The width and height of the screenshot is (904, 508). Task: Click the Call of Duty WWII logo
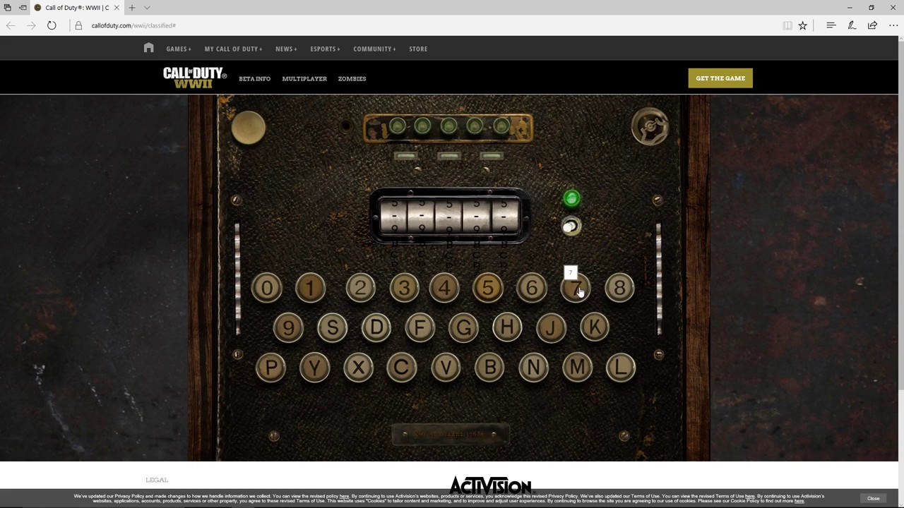click(x=194, y=78)
